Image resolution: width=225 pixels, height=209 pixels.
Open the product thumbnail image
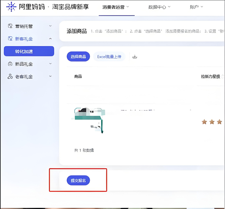pos(88,120)
